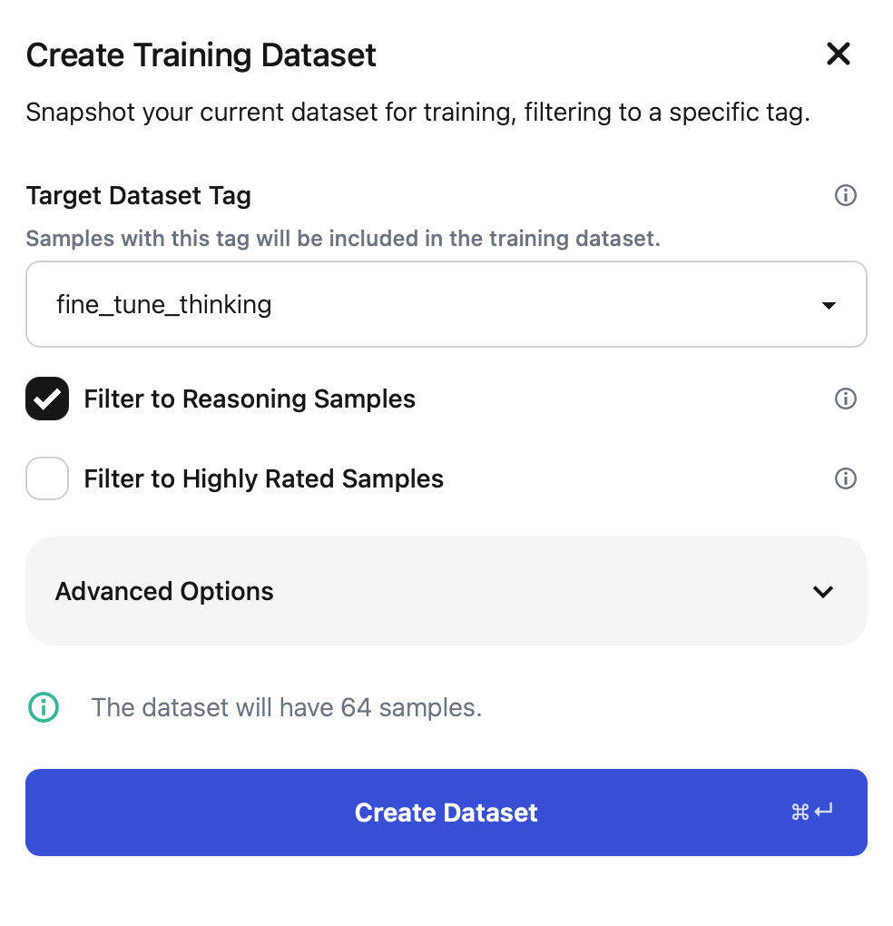Click the "Filter to Reasoning Samples" label text
The height and width of the screenshot is (926, 893).
(250, 399)
